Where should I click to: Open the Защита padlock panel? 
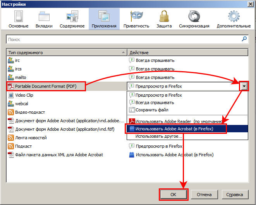(x=164, y=19)
